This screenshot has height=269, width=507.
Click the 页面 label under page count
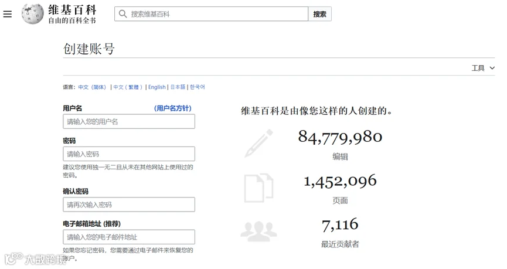340,200
